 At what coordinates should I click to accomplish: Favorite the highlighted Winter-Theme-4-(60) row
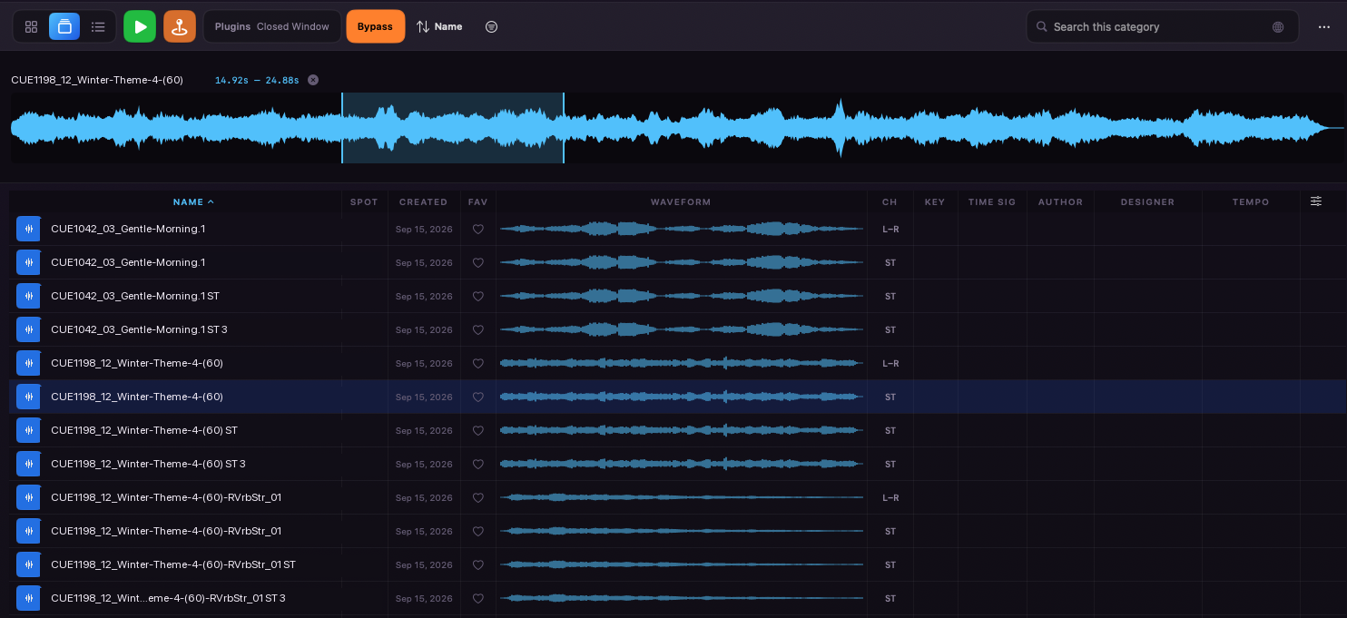478,397
